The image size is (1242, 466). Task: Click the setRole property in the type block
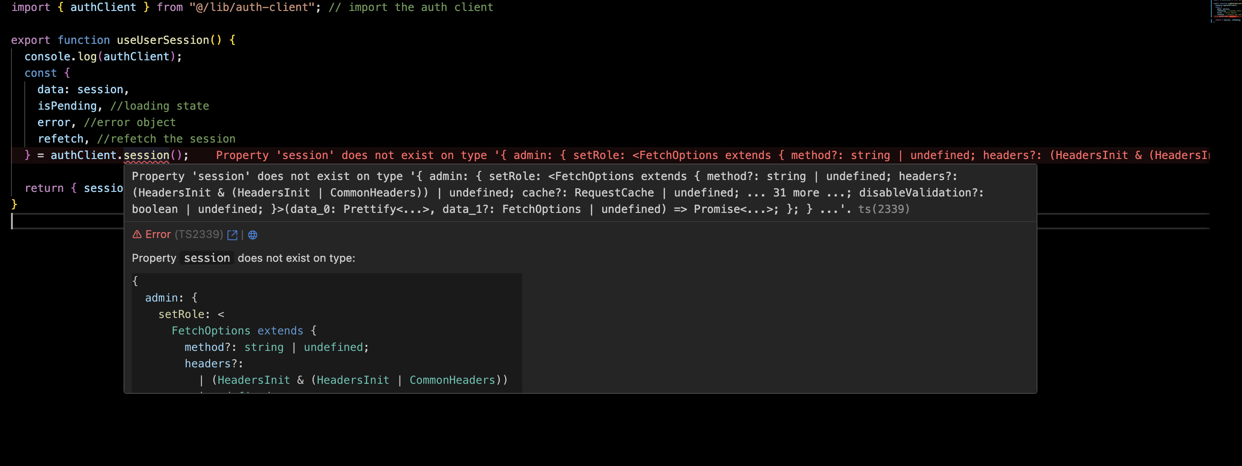[x=181, y=314]
